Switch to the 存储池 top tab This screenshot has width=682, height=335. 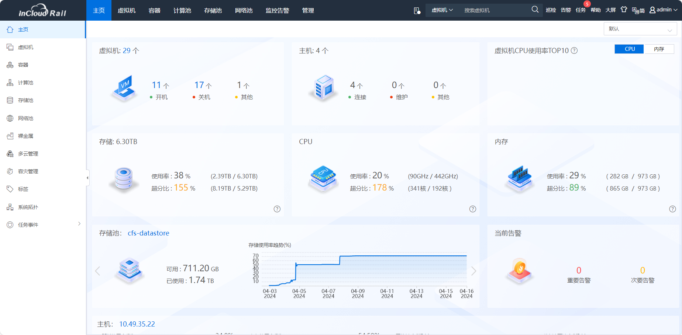coord(213,10)
